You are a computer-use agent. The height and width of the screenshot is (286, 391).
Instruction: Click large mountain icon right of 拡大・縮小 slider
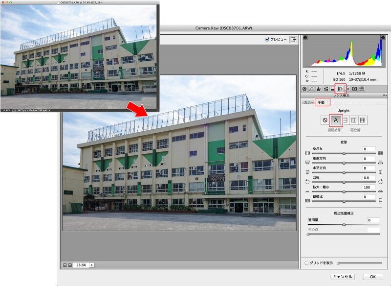click(381, 191)
